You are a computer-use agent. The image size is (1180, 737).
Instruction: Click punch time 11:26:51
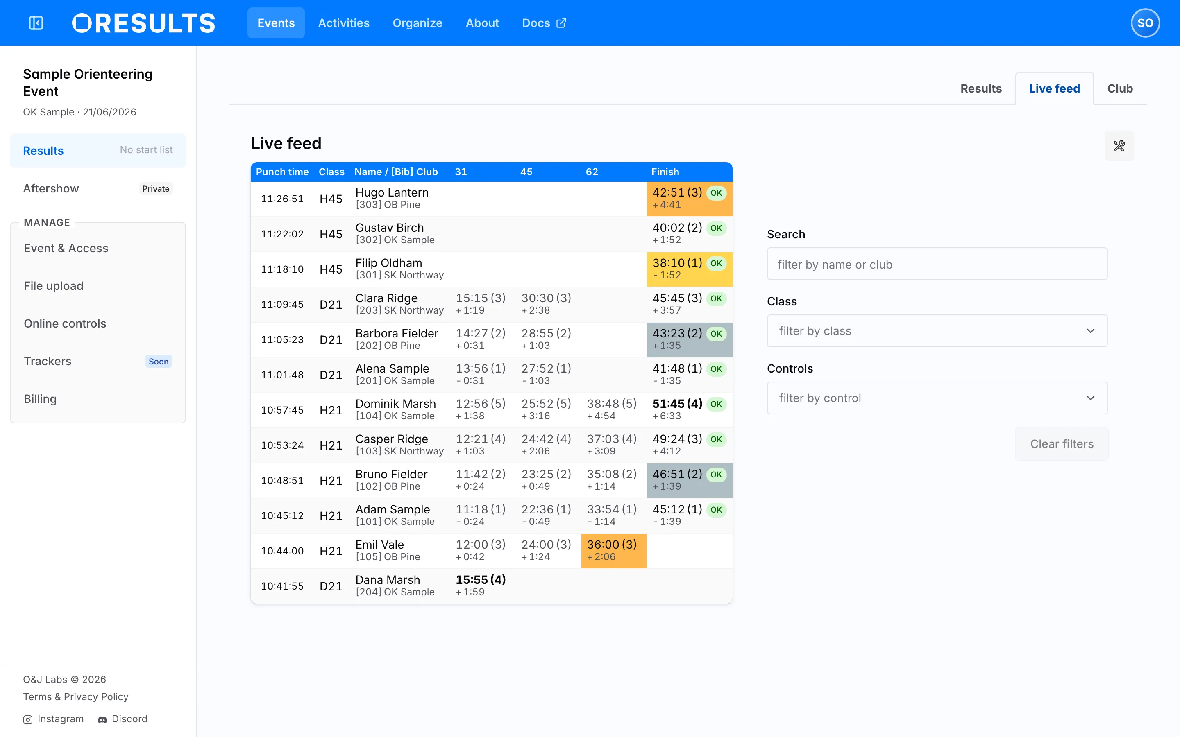click(282, 199)
